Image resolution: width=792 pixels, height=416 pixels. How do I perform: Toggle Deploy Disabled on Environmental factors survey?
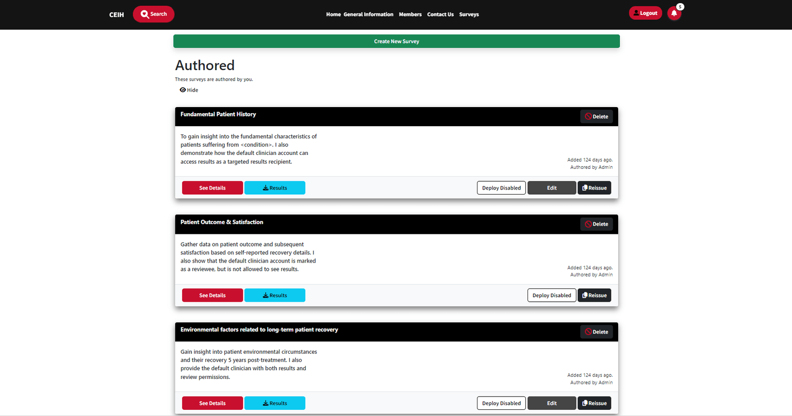coord(501,403)
